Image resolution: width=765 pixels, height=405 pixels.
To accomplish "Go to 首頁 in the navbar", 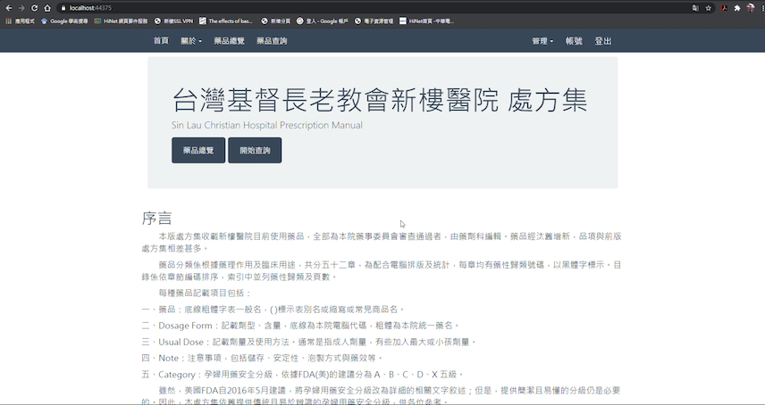I will point(161,41).
